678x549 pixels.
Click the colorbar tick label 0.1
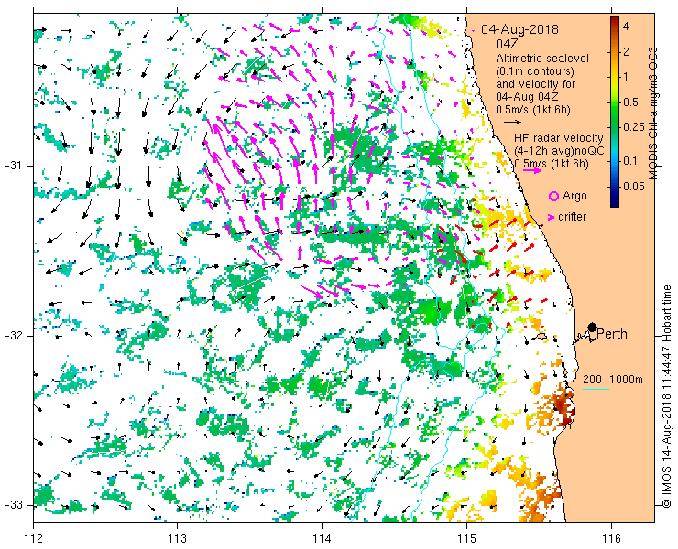[630, 161]
